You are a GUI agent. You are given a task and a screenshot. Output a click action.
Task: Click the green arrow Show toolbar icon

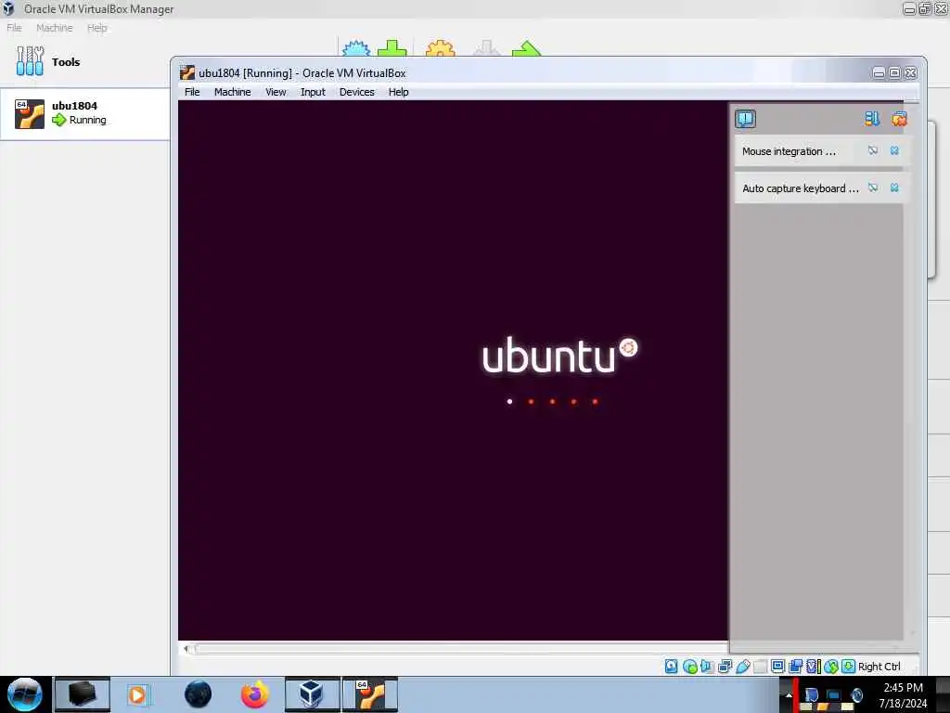526,48
